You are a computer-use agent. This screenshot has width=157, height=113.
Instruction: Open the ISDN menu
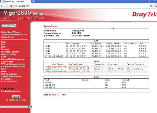tap(4, 72)
